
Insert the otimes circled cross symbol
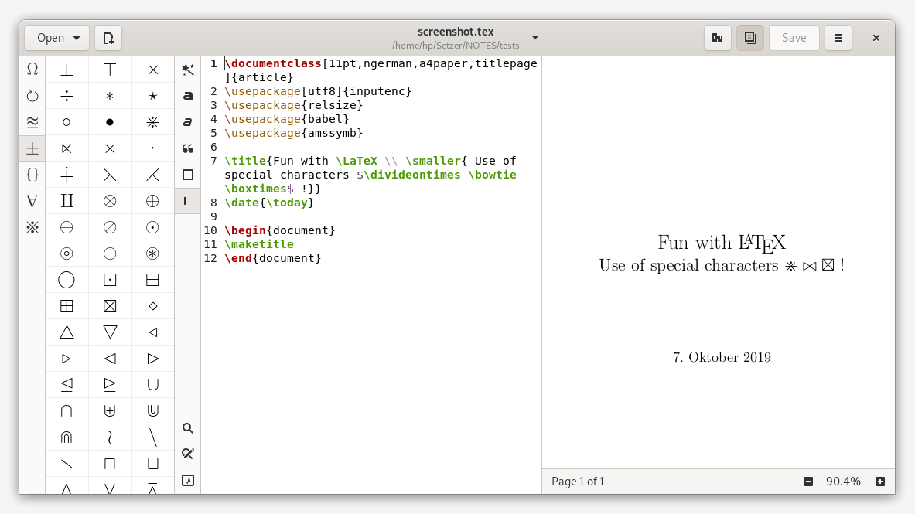(110, 201)
